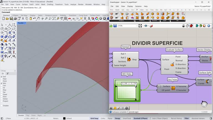213x120 pixels.
Task: Click the Zoom Extents icon in Grasshopper toolbar
Action: (140, 26)
